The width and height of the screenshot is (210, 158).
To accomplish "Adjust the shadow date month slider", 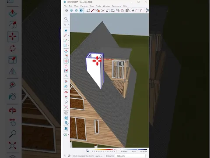I will pos(105,150).
